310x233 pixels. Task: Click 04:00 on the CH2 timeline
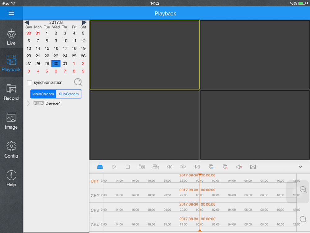[232, 195]
